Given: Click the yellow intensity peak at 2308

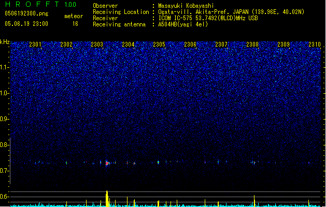Looking at the screenshot, I should [254, 201].
